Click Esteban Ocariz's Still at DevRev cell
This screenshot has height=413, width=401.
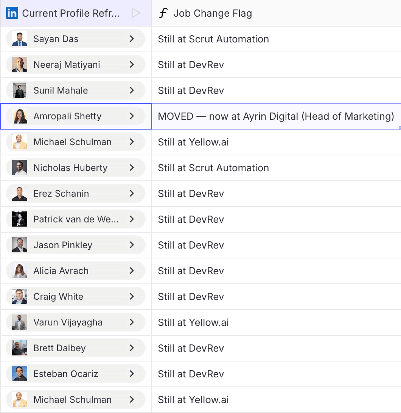277,374
